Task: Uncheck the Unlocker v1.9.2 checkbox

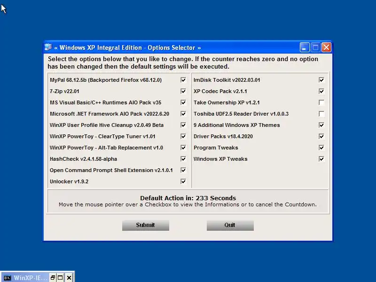Action: click(x=183, y=181)
